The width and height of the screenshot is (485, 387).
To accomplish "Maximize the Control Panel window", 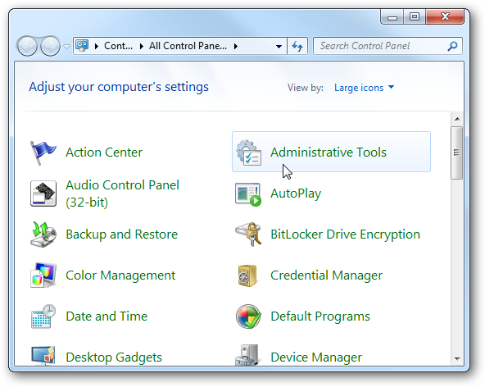I will tap(415, 16).
